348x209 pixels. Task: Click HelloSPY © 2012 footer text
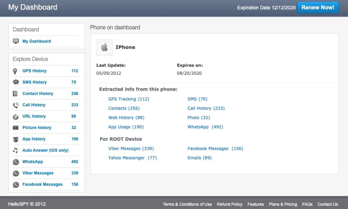point(27,204)
